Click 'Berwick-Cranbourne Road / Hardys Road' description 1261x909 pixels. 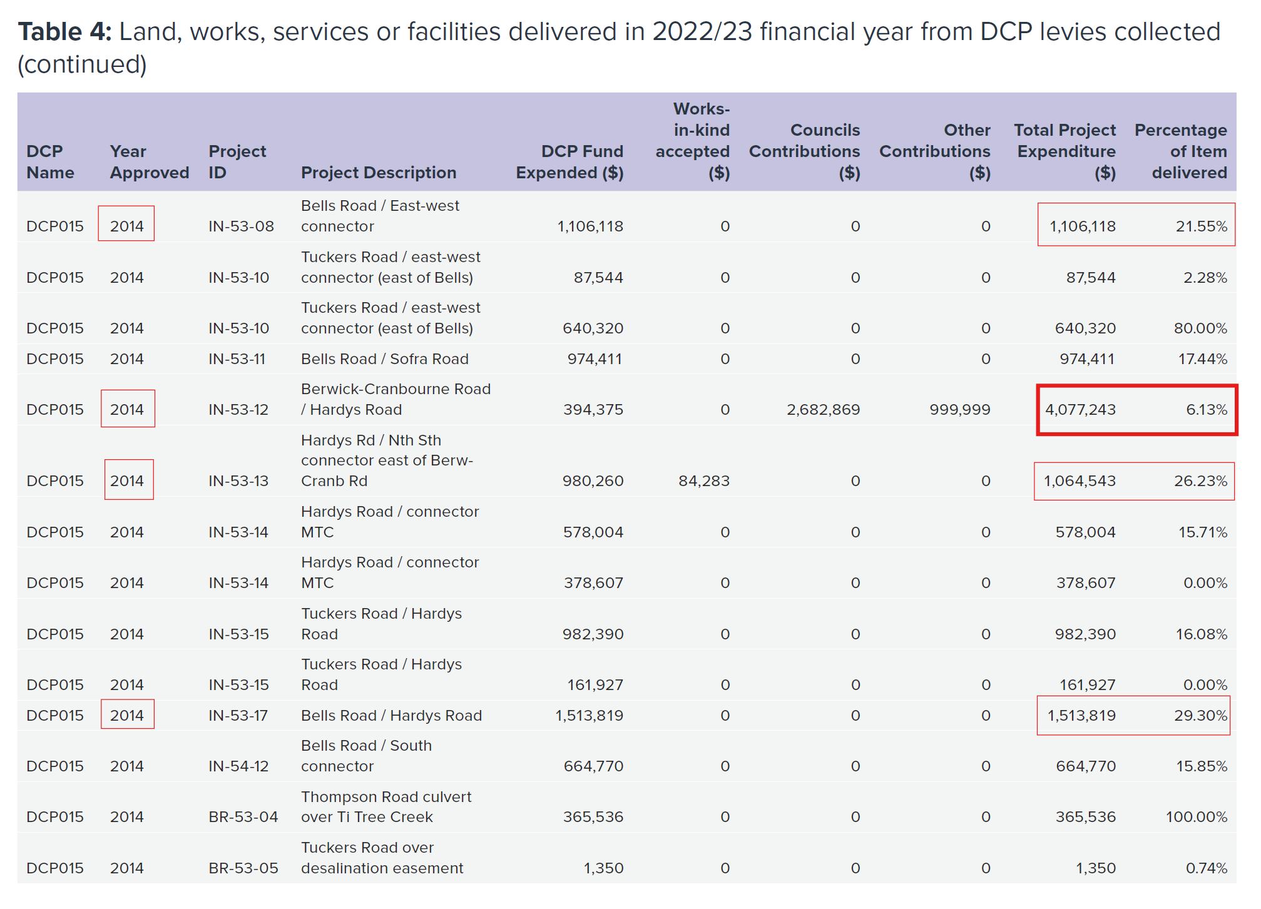point(396,399)
